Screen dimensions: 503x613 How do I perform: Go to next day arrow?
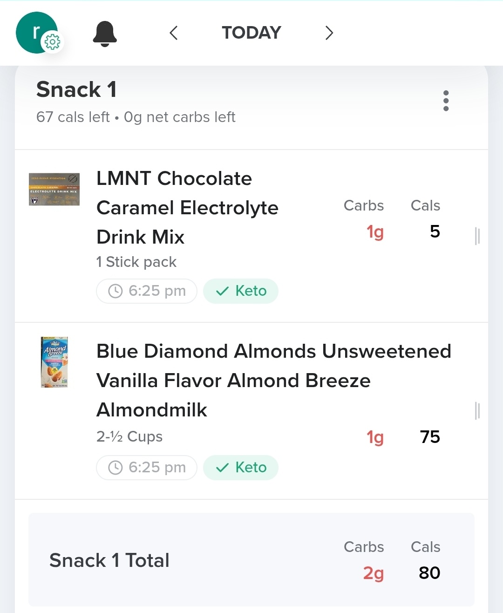point(329,33)
